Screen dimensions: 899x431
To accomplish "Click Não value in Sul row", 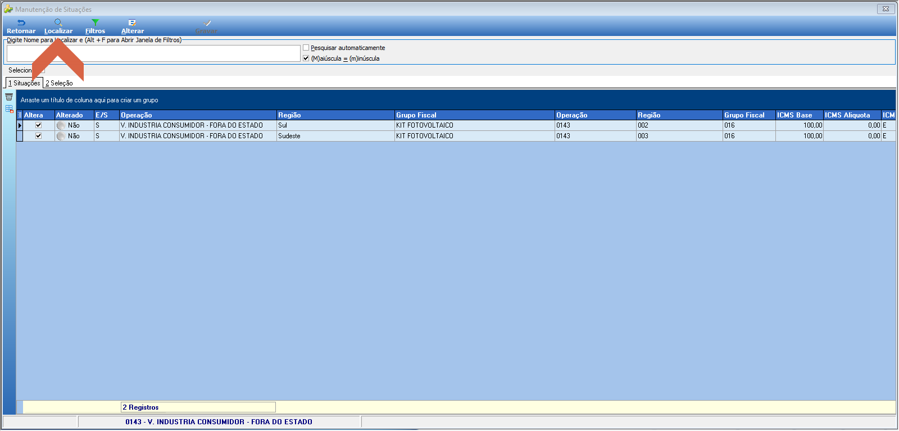I will click(74, 125).
